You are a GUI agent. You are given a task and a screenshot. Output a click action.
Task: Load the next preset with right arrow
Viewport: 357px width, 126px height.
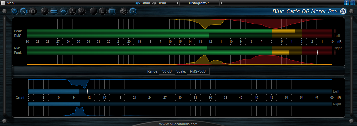(x=222, y=3)
